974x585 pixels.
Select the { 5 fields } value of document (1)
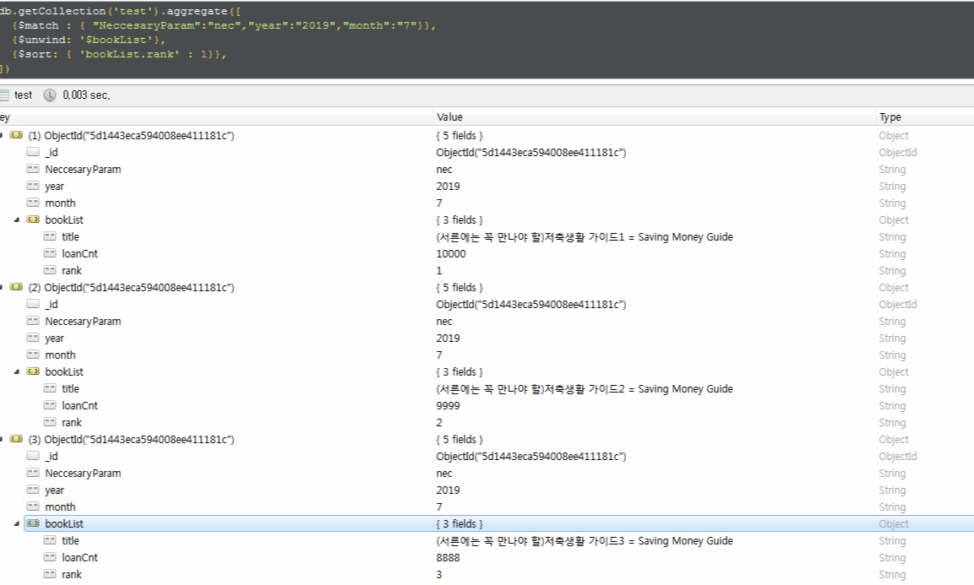[x=459, y=135]
